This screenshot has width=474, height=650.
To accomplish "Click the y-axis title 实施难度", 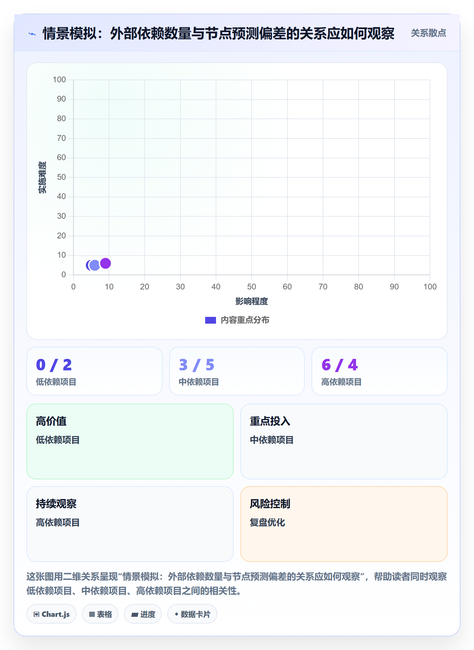I will [42, 177].
